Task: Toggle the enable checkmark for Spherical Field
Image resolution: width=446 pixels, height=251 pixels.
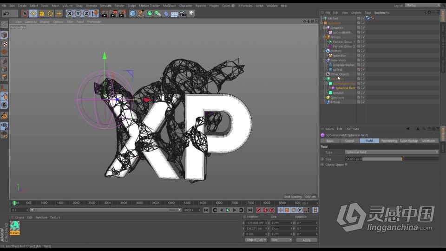Action: pyautogui.click(x=363, y=88)
